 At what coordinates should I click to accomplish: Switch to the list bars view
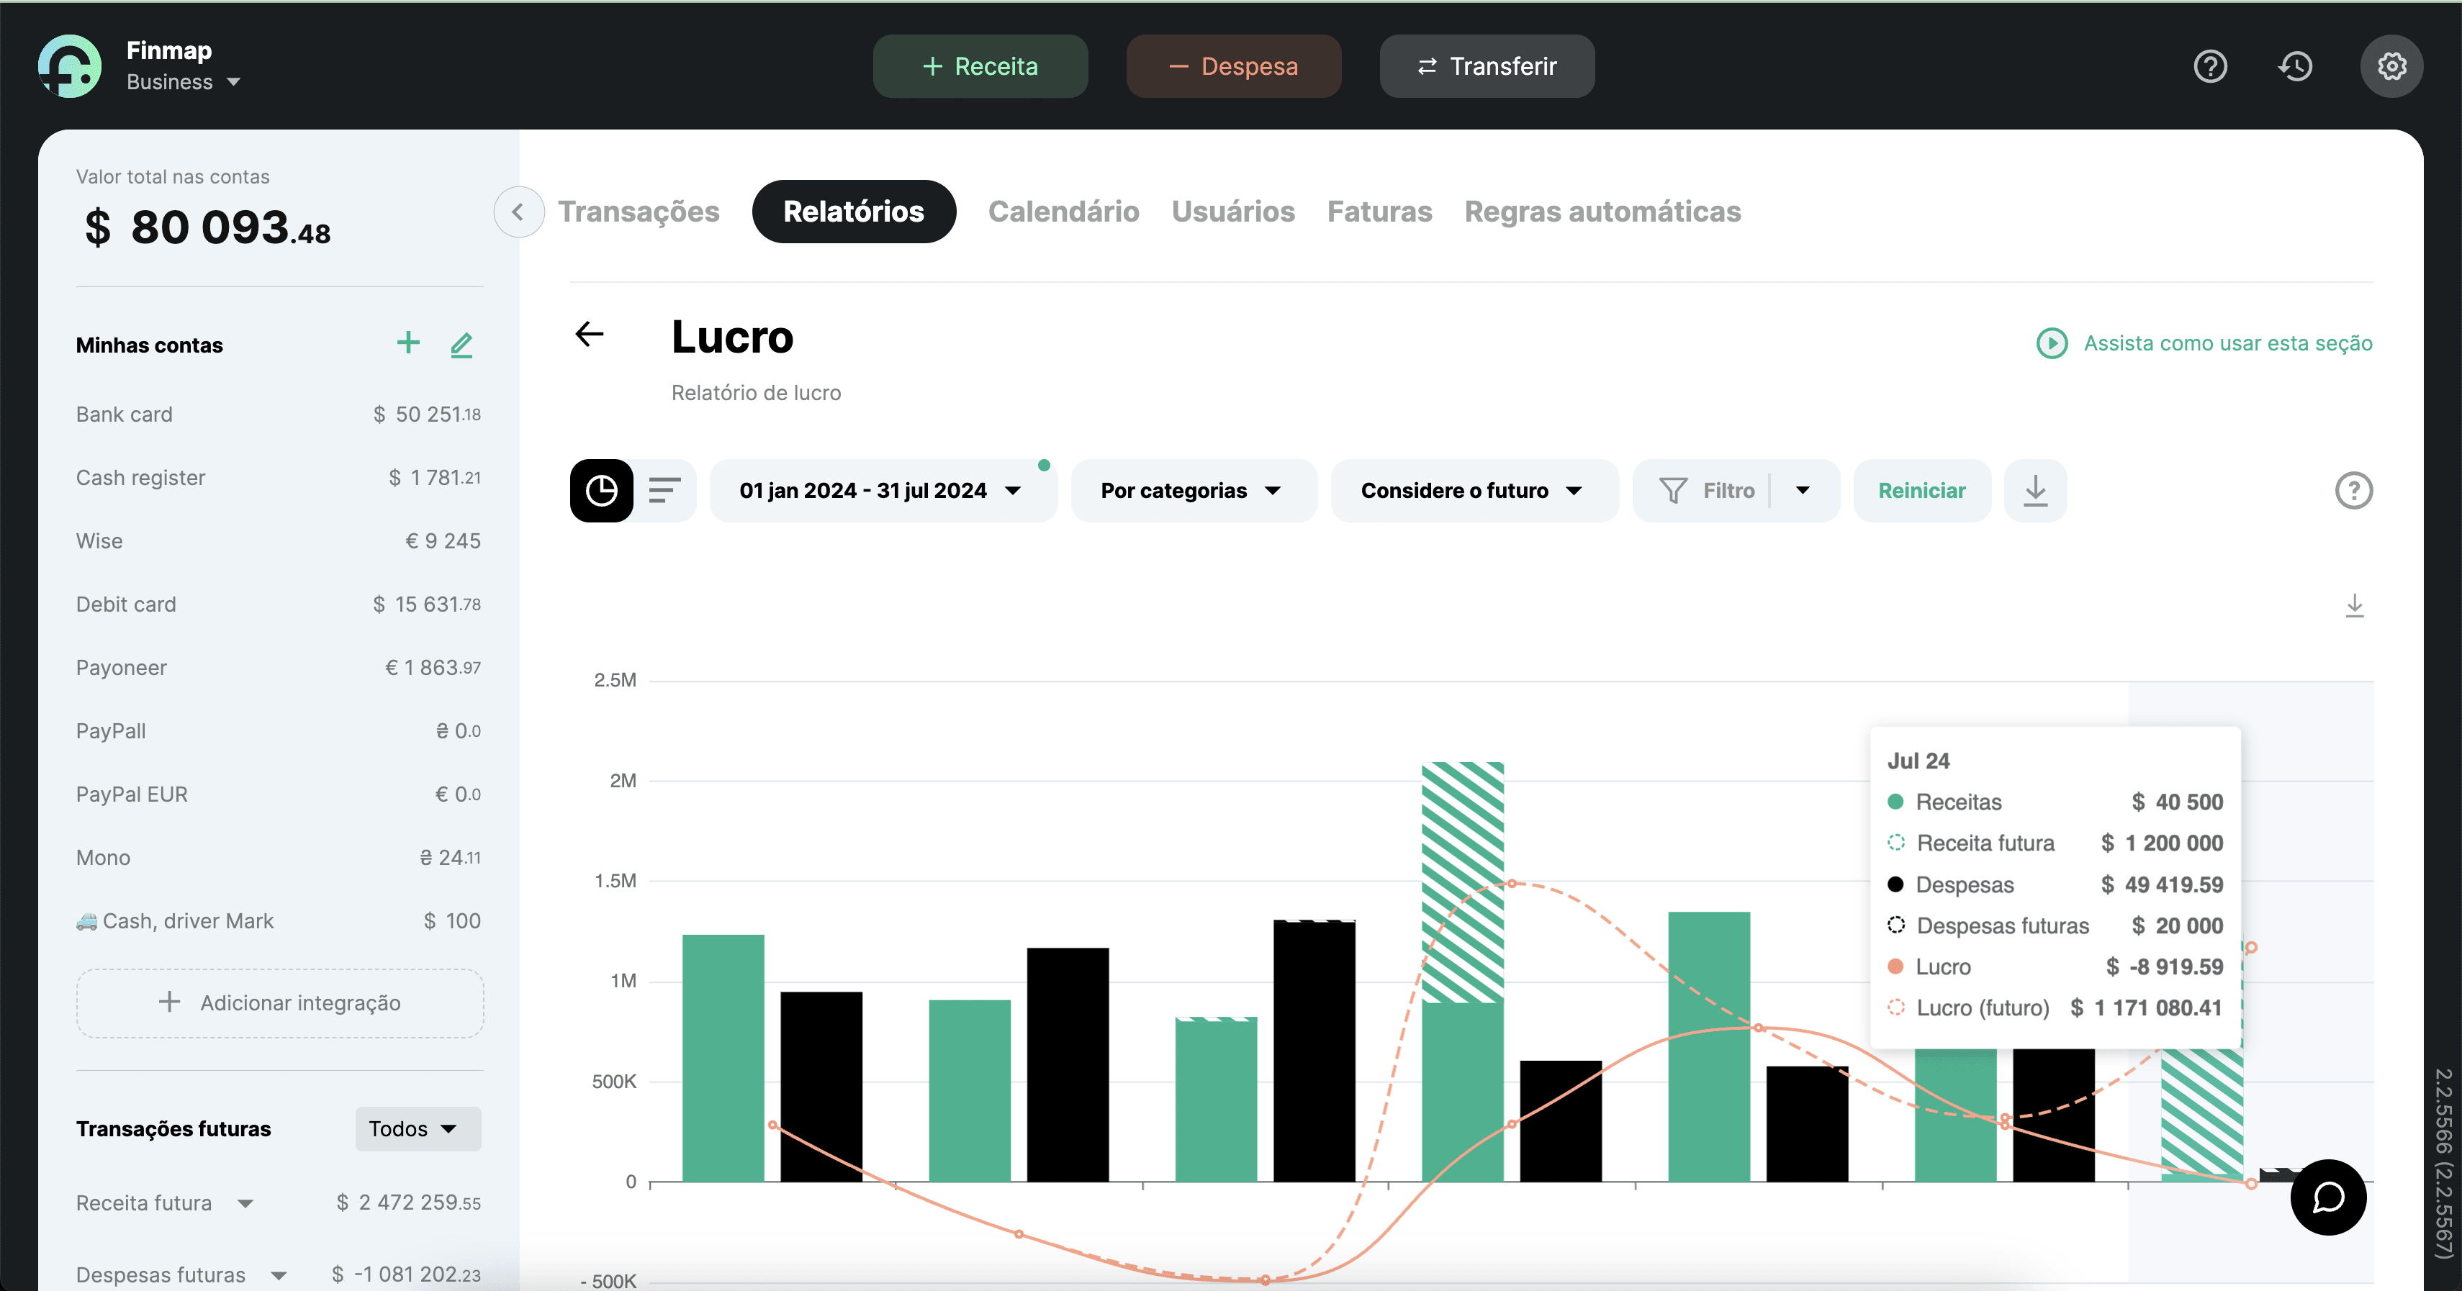point(664,490)
